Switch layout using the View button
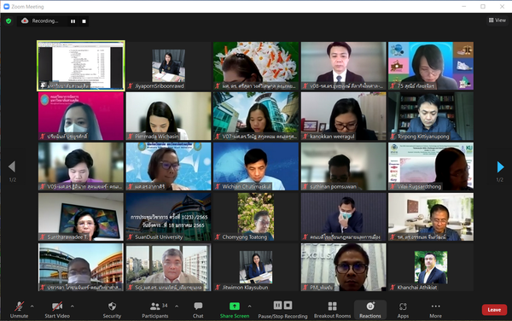Image resolution: width=512 pixels, height=321 pixels. click(497, 20)
